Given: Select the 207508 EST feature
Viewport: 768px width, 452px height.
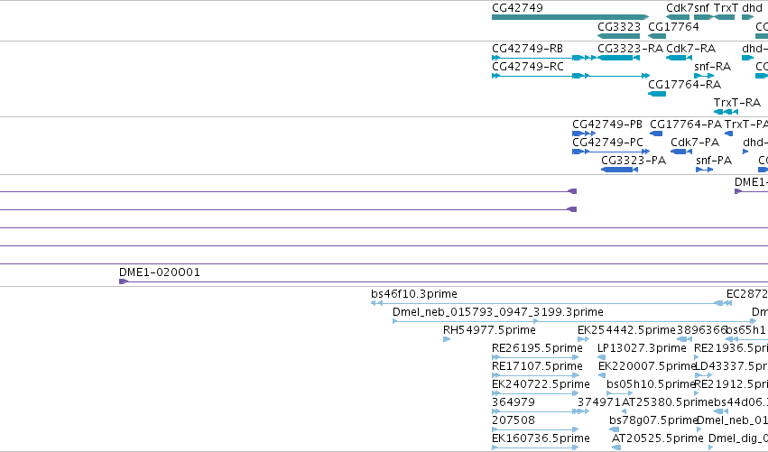Looking at the screenshot, I should (535, 429).
